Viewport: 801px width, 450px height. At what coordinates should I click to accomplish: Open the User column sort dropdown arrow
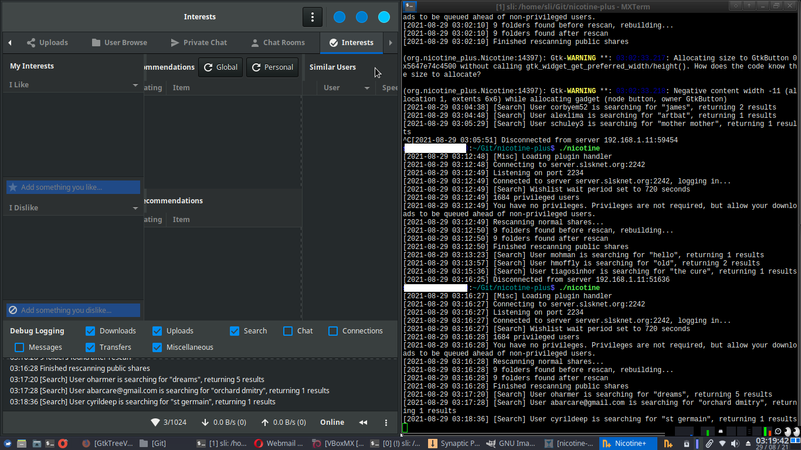pyautogui.click(x=367, y=88)
